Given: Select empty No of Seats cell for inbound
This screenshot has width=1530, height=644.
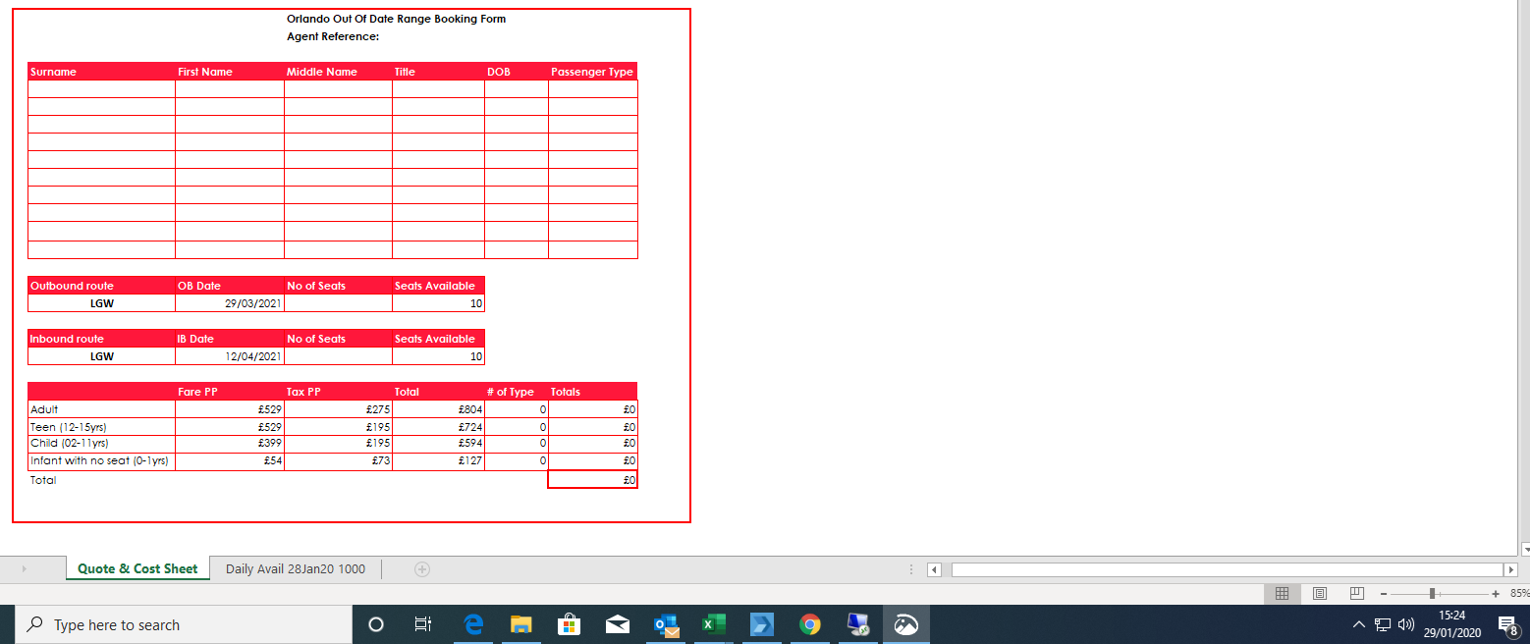Looking at the screenshot, I should point(338,356).
